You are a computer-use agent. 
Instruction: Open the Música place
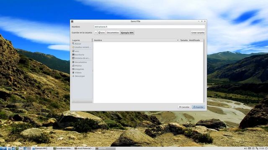click(82, 66)
